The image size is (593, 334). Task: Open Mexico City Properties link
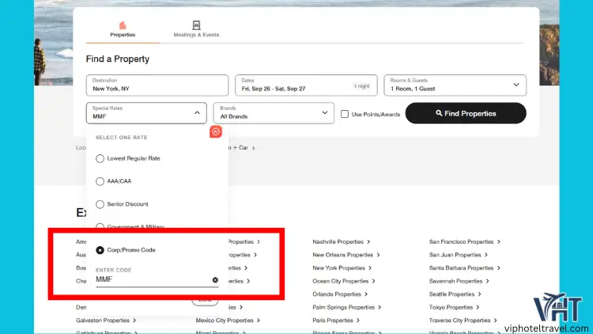228,321
